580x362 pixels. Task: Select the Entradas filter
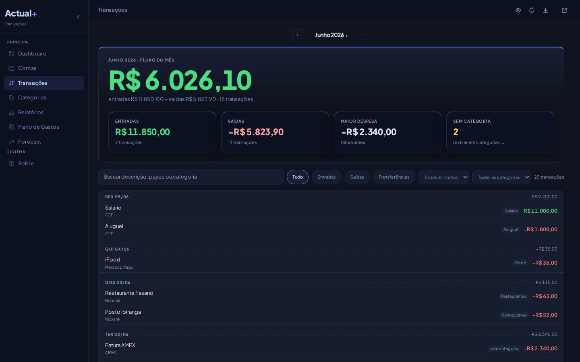[326, 177]
